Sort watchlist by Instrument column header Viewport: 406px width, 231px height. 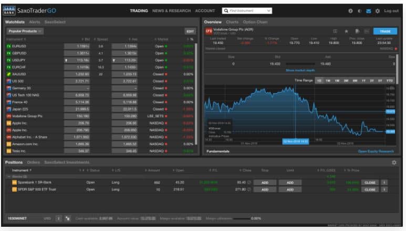click(x=16, y=39)
